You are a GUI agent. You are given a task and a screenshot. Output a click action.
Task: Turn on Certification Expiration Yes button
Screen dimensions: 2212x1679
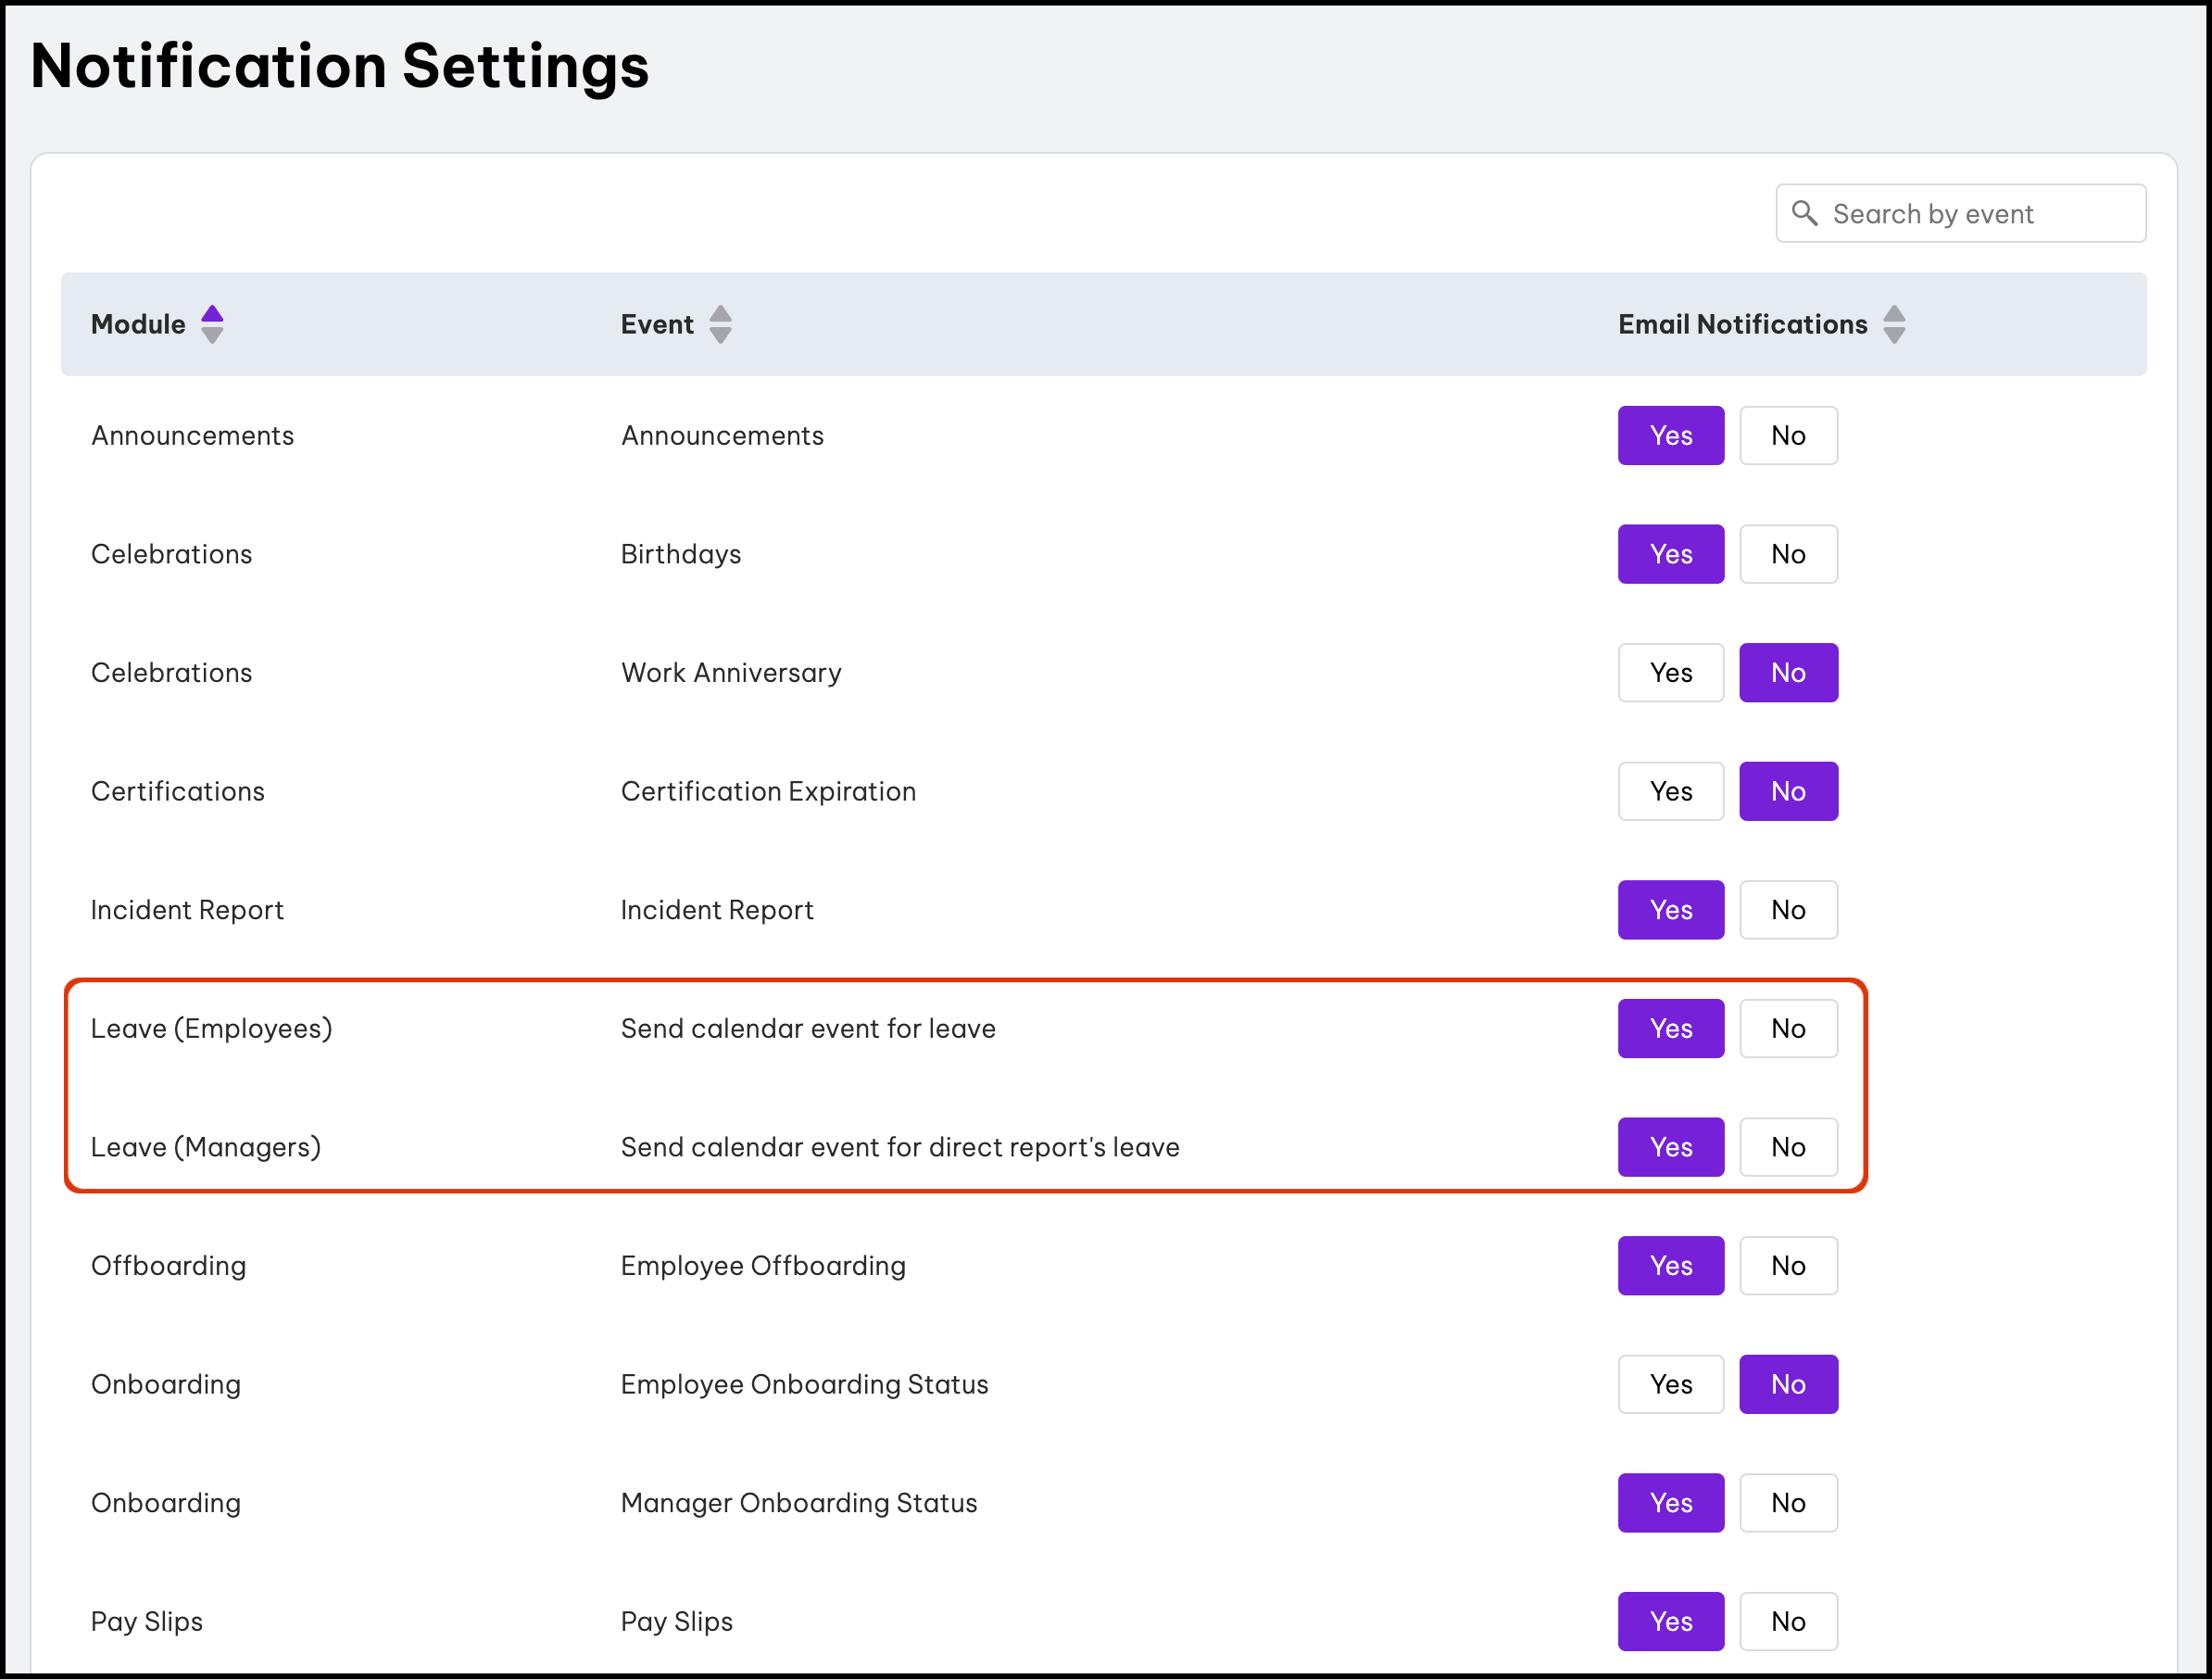coord(1670,791)
